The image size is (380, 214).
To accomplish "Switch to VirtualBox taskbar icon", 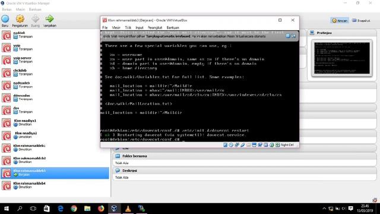I will coord(114,209).
